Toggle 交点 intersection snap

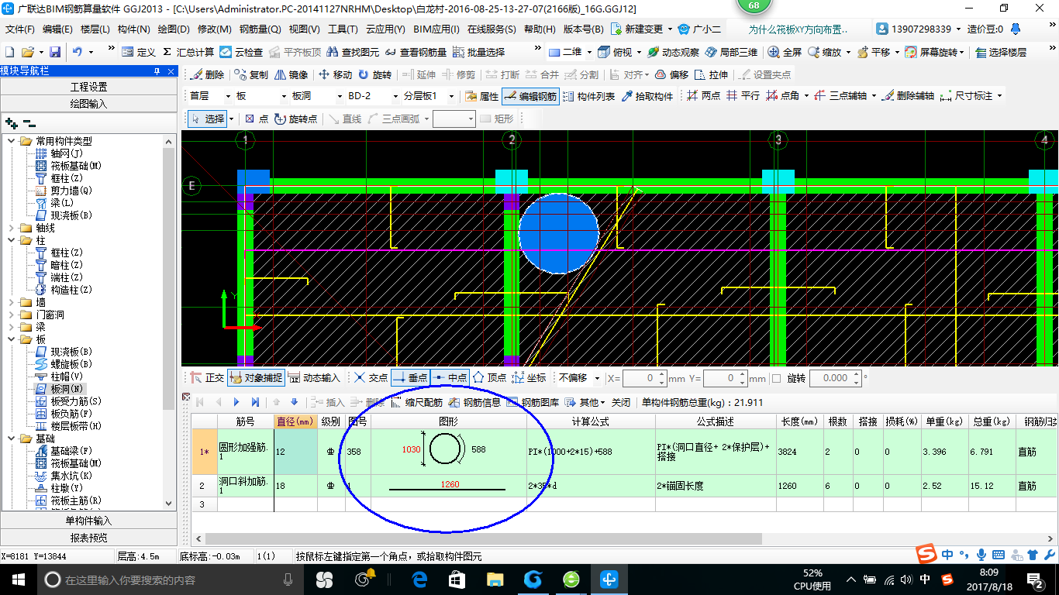(371, 378)
